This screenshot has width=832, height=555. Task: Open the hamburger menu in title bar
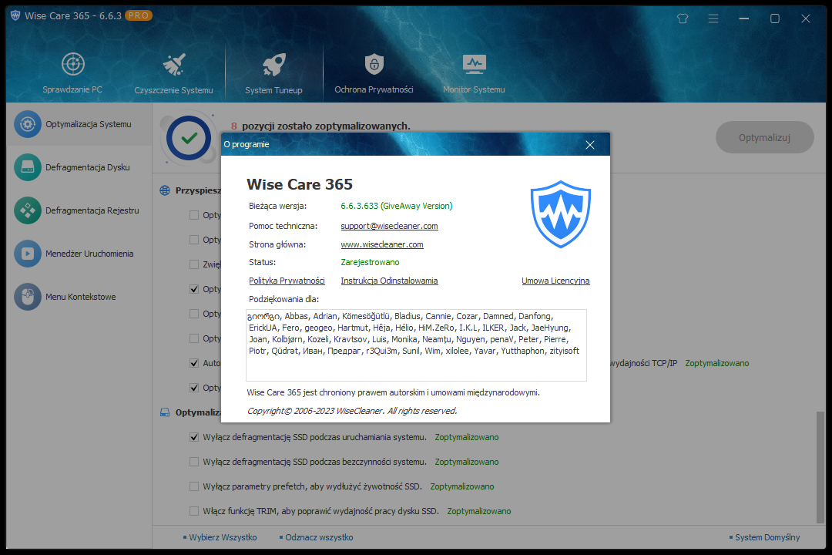pyautogui.click(x=713, y=18)
